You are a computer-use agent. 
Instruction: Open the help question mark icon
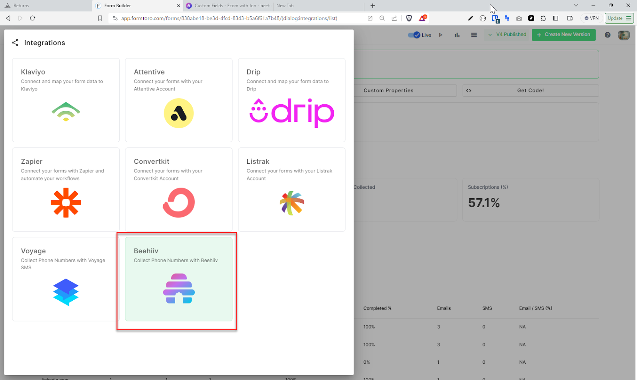(608, 35)
